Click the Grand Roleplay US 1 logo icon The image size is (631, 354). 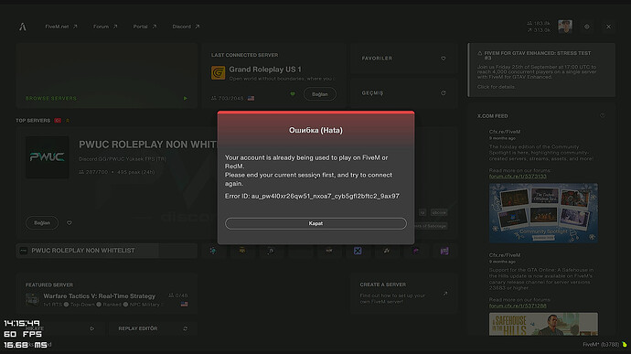[219, 73]
